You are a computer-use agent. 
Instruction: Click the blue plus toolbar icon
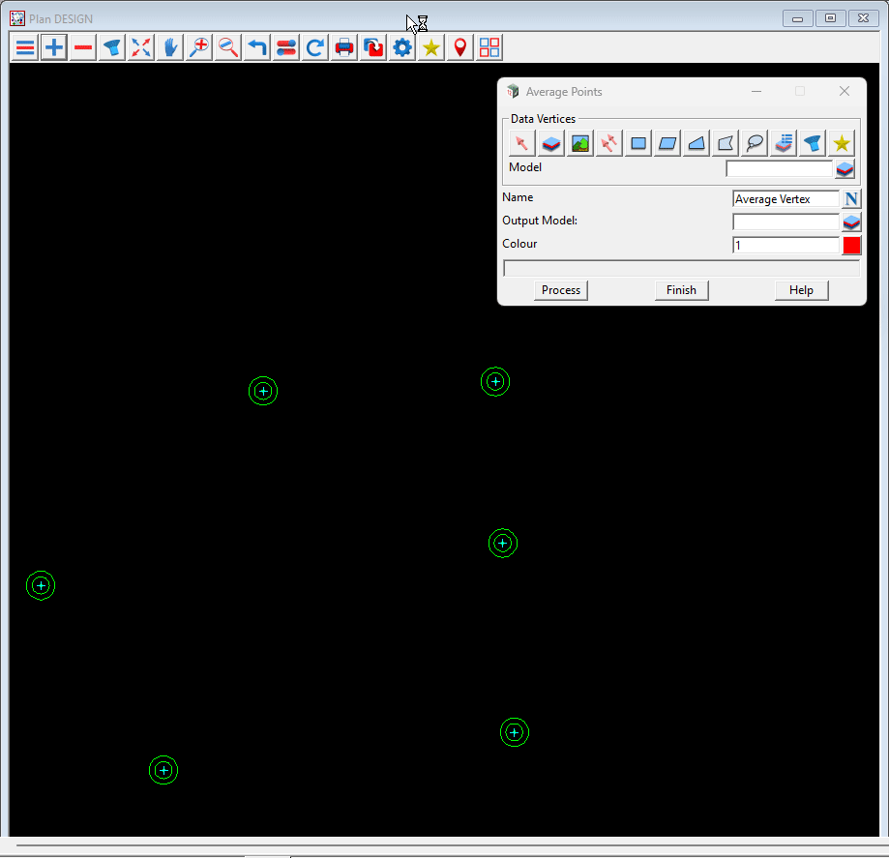54,47
